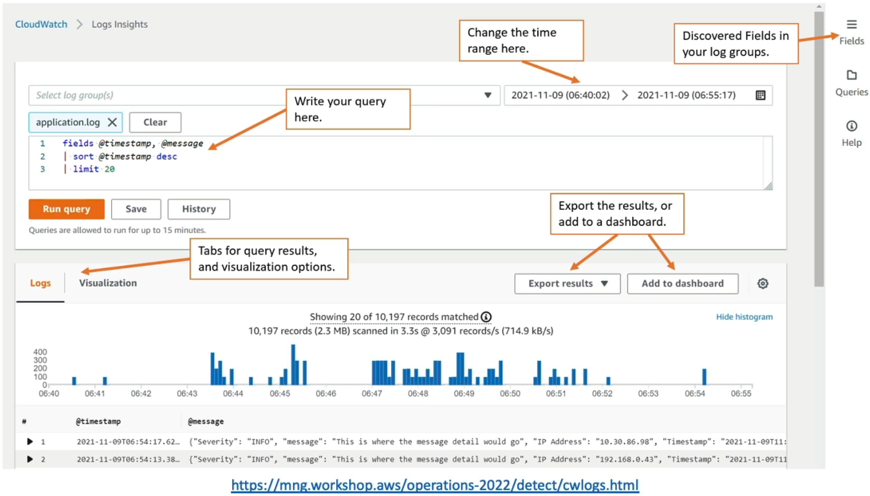The height and width of the screenshot is (496, 870).
Task: Open Select log group(s) dropdown
Action: pyautogui.click(x=264, y=95)
